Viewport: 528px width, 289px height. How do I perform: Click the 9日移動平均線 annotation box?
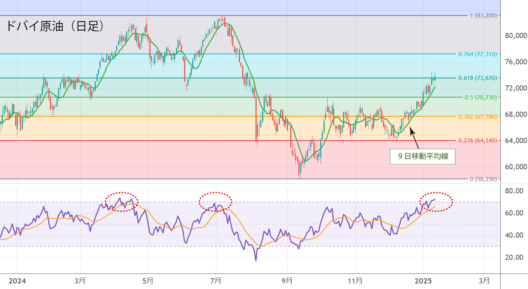[x=423, y=156]
